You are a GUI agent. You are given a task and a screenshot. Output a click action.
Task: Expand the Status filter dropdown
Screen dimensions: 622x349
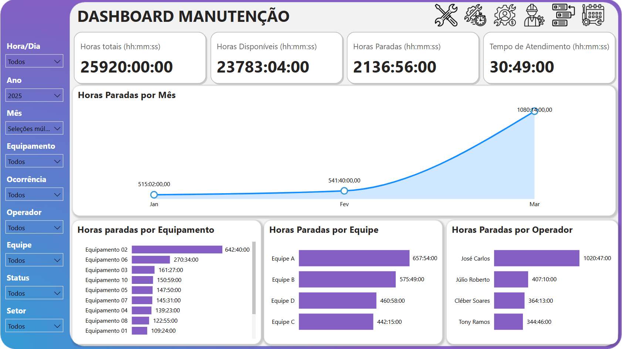click(34, 293)
